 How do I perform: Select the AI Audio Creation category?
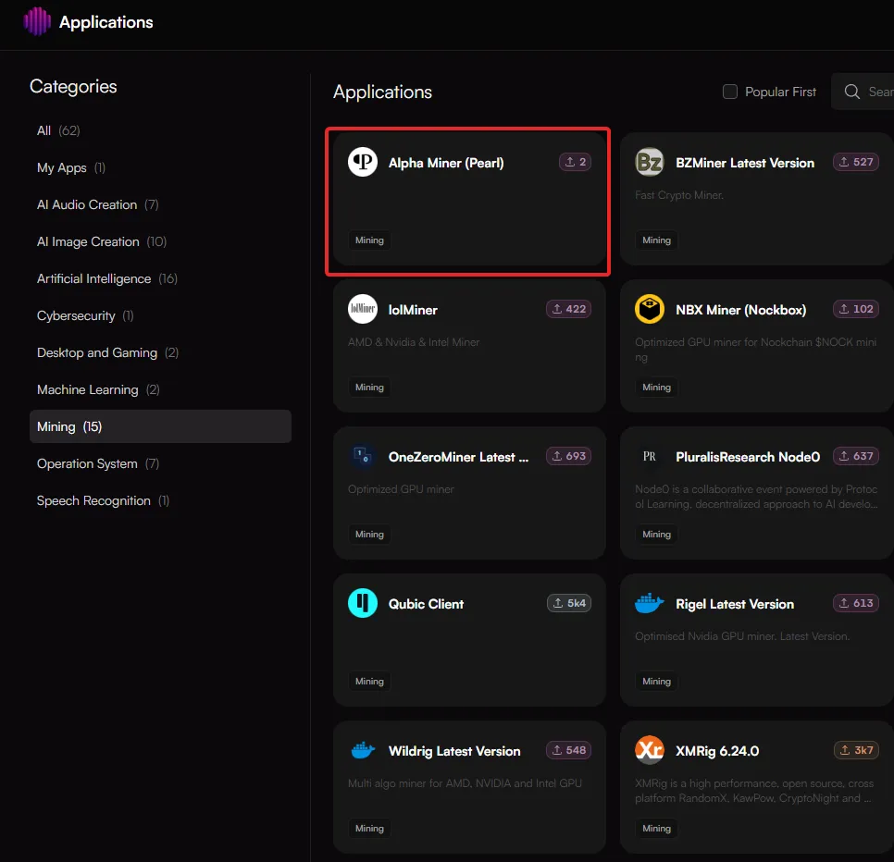point(160,204)
